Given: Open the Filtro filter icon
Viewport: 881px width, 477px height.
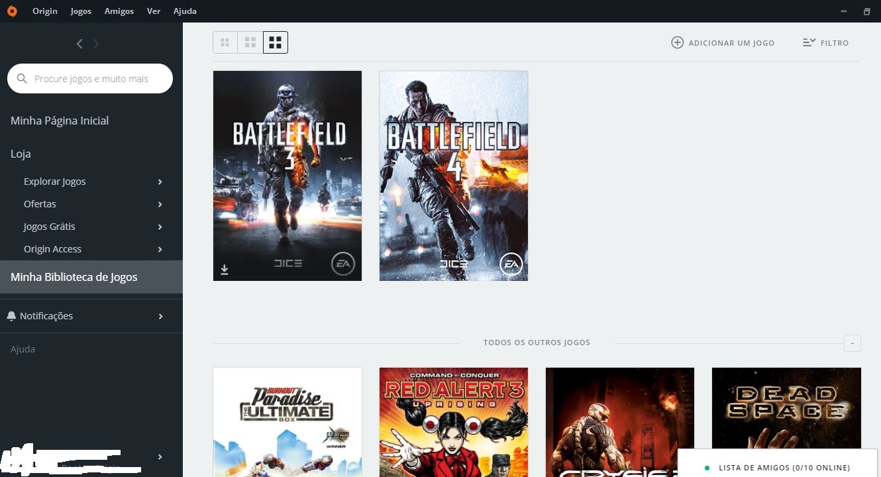Looking at the screenshot, I should point(809,42).
